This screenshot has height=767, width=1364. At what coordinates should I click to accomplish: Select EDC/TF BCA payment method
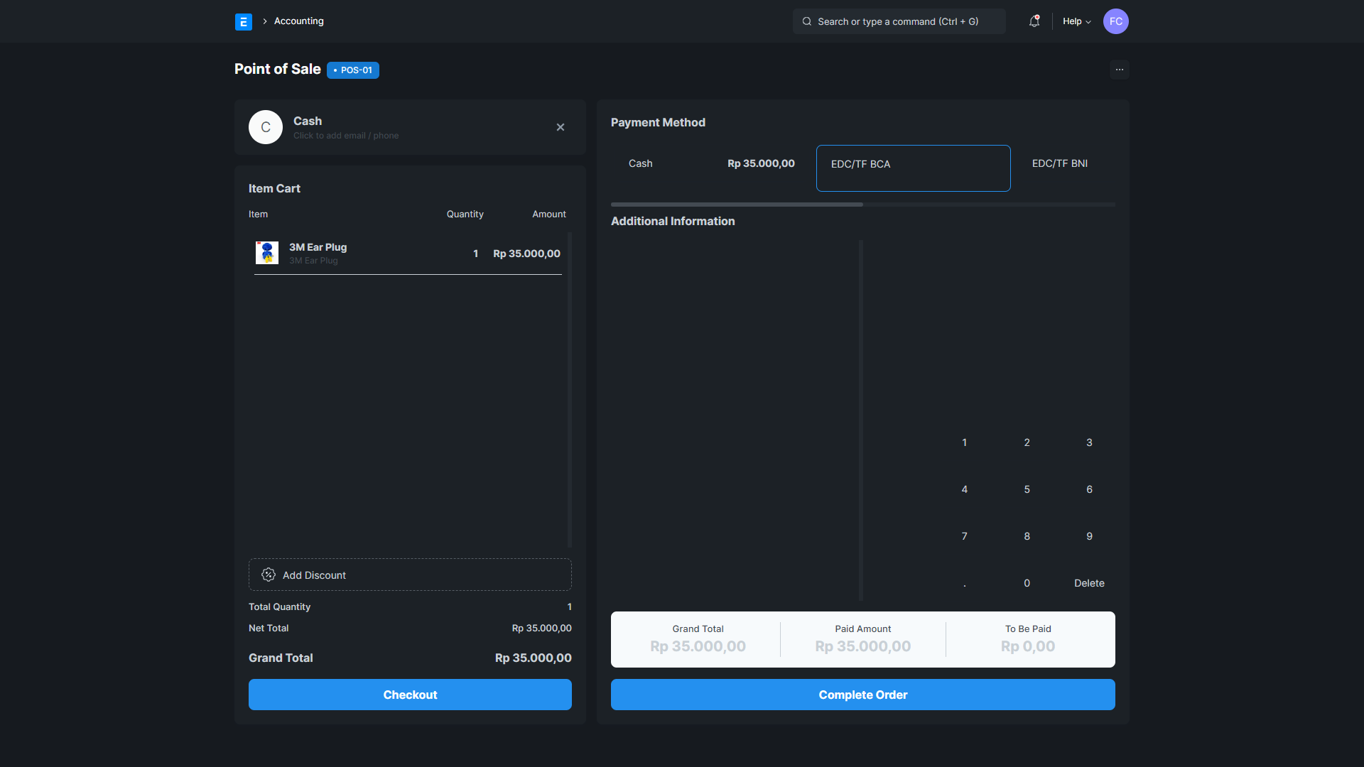pos(913,168)
